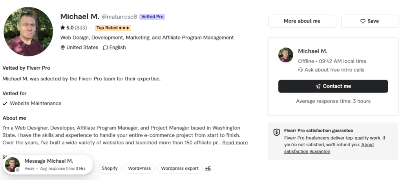Click Michael M. name in the contact card
The height and width of the screenshot is (180, 402).
[312, 51]
